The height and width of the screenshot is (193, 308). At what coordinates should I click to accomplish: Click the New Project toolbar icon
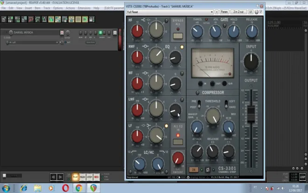[x=4, y=20]
